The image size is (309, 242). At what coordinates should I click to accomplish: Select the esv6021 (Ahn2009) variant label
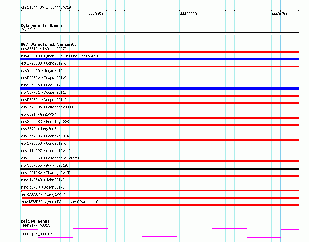click(39, 114)
